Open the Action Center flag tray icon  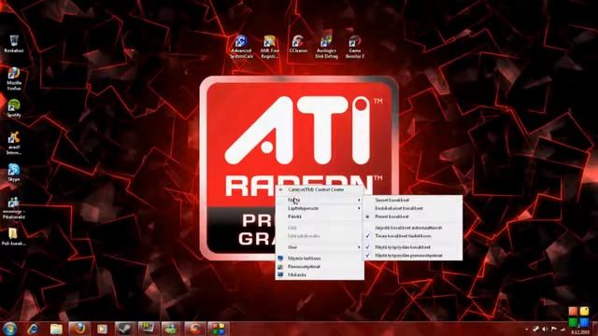554,329
